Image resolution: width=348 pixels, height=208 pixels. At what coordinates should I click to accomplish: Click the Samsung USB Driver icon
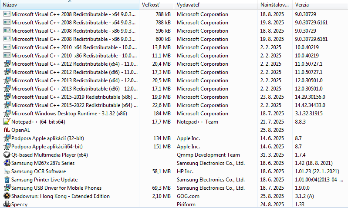(x=7, y=188)
